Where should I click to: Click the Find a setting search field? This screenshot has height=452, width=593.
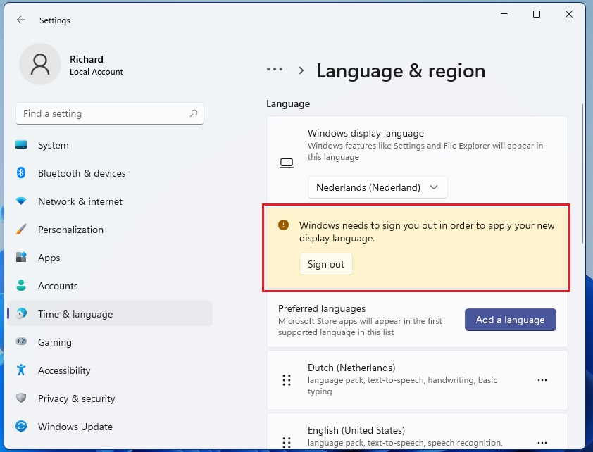tap(102, 113)
